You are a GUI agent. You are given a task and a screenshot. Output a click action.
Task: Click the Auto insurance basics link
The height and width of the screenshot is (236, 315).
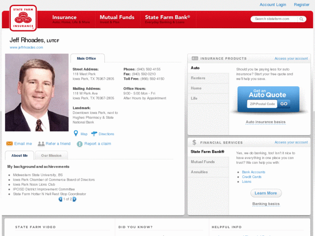[266, 122]
